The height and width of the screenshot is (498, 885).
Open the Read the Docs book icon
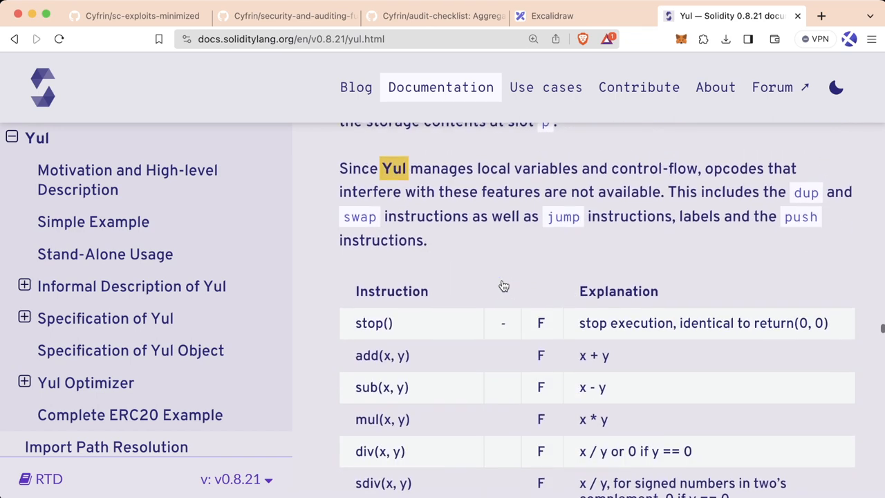pyautogui.click(x=25, y=479)
